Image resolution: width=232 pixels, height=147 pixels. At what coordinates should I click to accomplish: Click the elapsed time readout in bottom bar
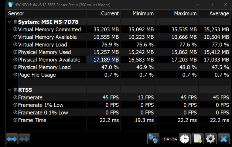click(x=169, y=139)
